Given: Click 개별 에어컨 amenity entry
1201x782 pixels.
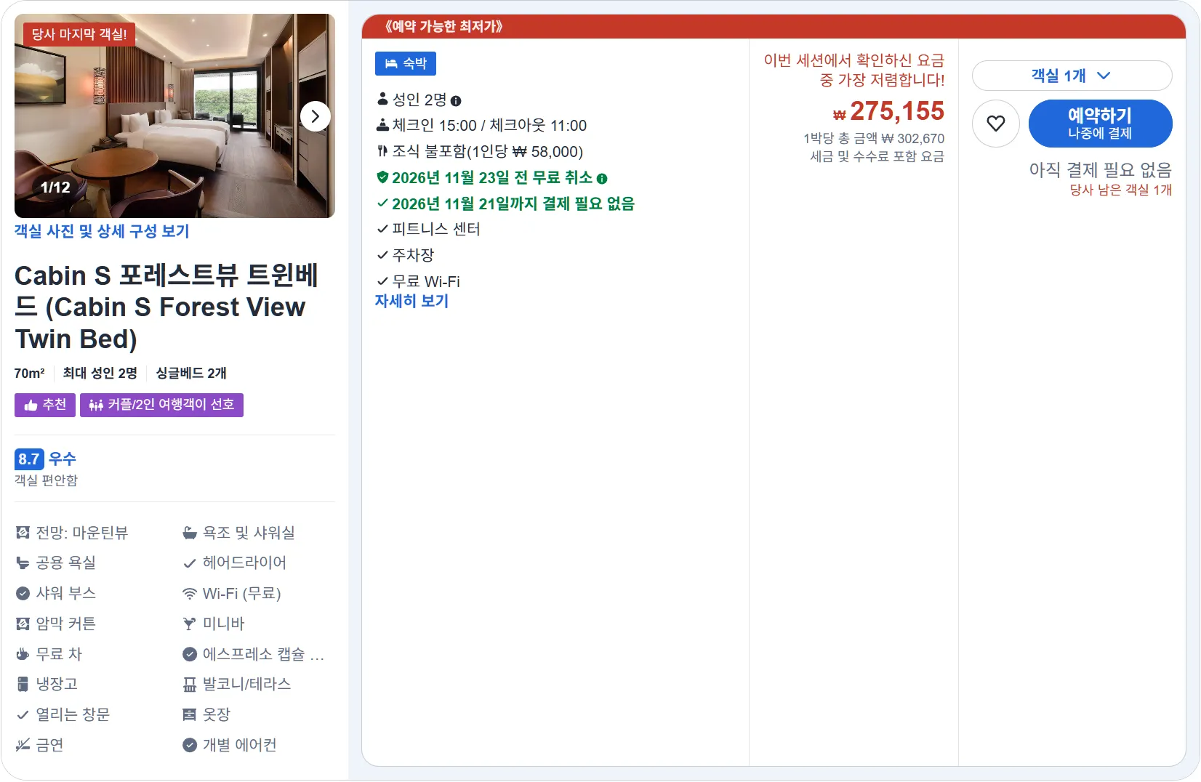Looking at the screenshot, I should (230, 745).
